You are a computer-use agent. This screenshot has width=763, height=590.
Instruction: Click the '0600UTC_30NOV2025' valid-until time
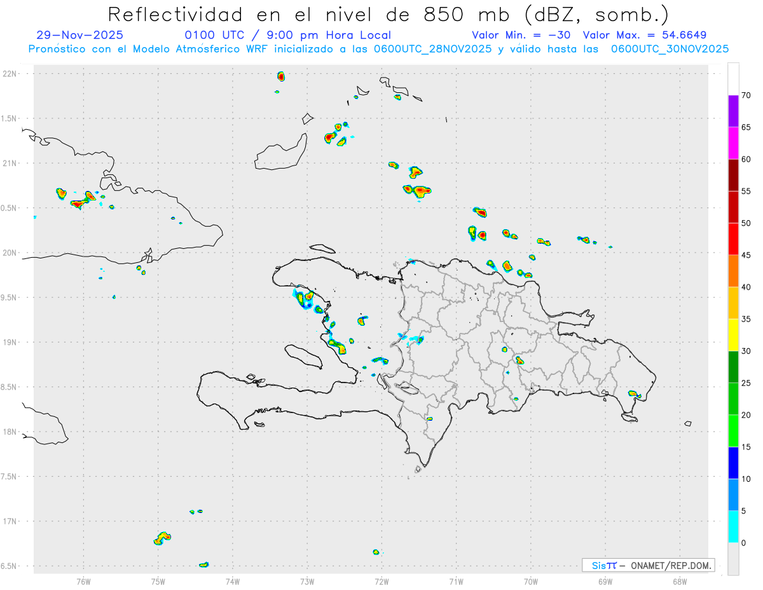point(670,49)
